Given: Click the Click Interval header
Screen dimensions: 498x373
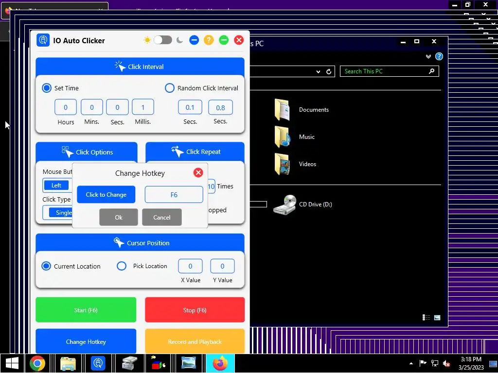Looking at the screenshot, I should click(x=140, y=67).
